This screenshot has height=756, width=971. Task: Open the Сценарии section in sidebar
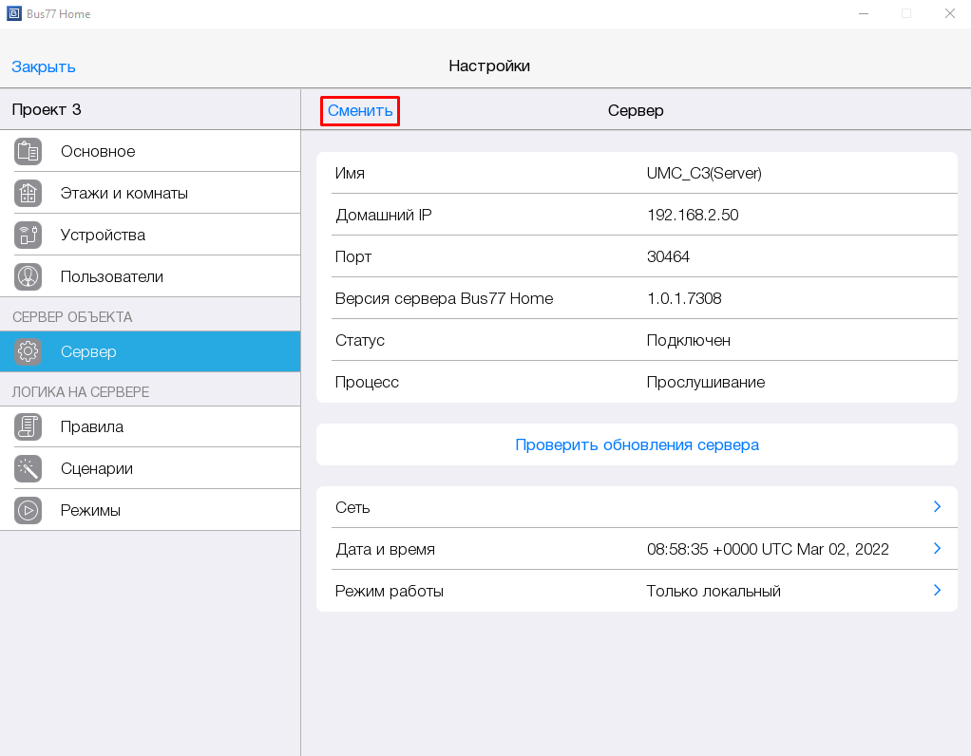(x=97, y=468)
